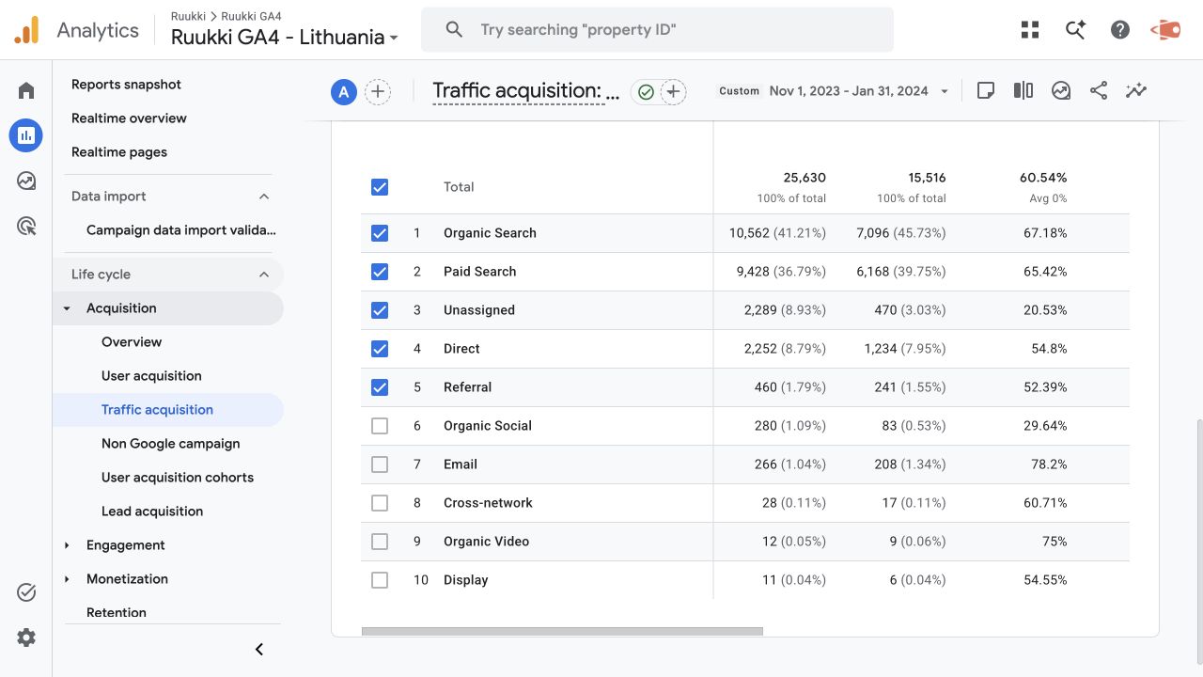Open the Help question mark icon

[1120, 30]
